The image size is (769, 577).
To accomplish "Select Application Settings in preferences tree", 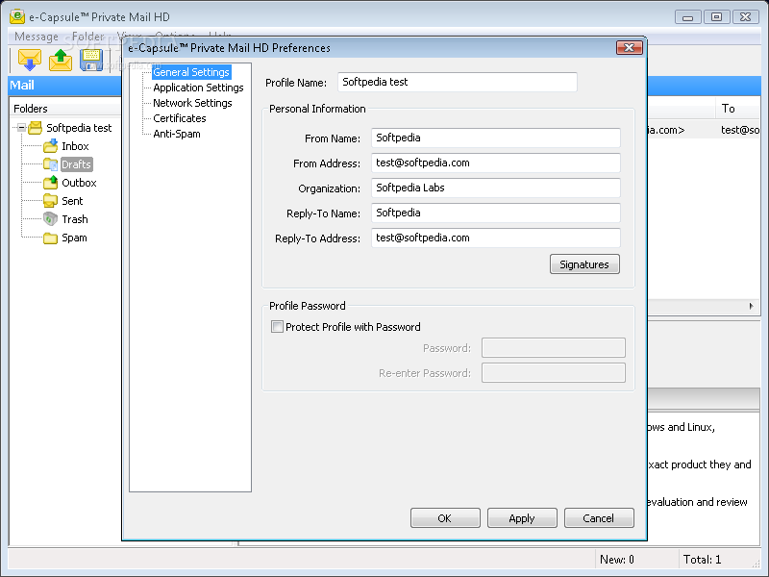I will 198,88.
